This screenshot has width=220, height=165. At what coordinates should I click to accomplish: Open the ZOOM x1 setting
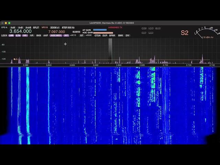(55, 27)
